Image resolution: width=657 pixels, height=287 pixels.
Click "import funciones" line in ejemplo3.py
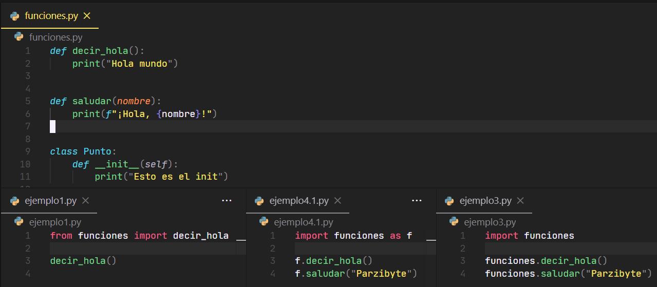[530, 236]
